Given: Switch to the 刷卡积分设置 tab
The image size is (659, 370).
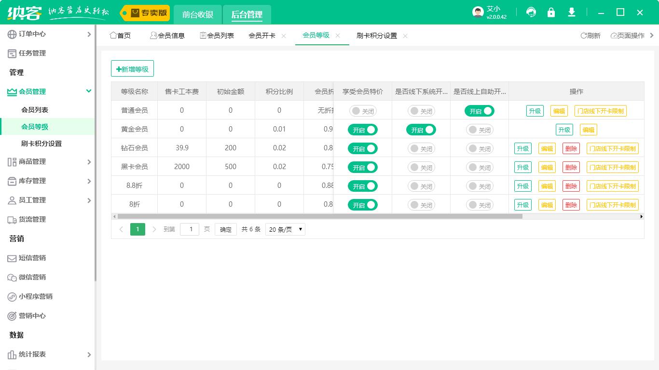Looking at the screenshot, I should click(x=377, y=35).
